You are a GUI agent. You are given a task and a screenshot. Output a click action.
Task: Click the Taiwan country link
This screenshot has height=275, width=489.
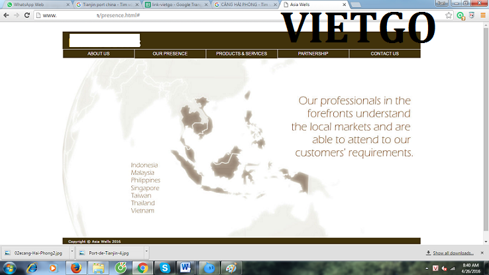141,195
